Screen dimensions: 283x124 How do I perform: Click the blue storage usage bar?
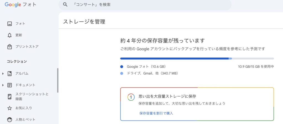point(174,58)
